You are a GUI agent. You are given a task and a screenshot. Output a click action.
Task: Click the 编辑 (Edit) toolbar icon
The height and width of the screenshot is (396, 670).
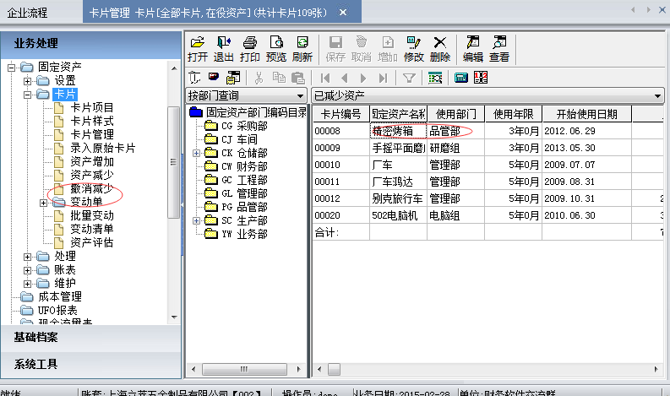coord(472,49)
